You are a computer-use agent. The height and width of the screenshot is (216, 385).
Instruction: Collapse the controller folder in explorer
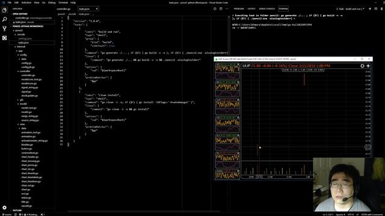coord(25,71)
